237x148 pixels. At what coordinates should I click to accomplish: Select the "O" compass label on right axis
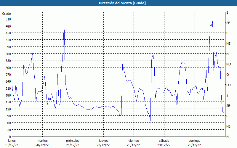pyautogui.click(x=228, y=75)
